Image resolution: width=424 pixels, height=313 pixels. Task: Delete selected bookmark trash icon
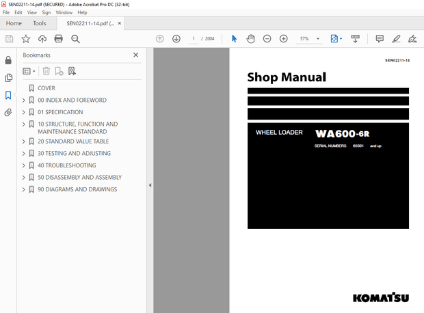point(47,71)
